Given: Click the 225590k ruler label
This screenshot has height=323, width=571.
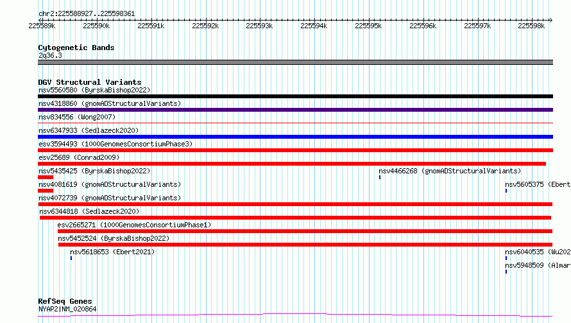Looking at the screenshot, I should click(x=96, y=26).
